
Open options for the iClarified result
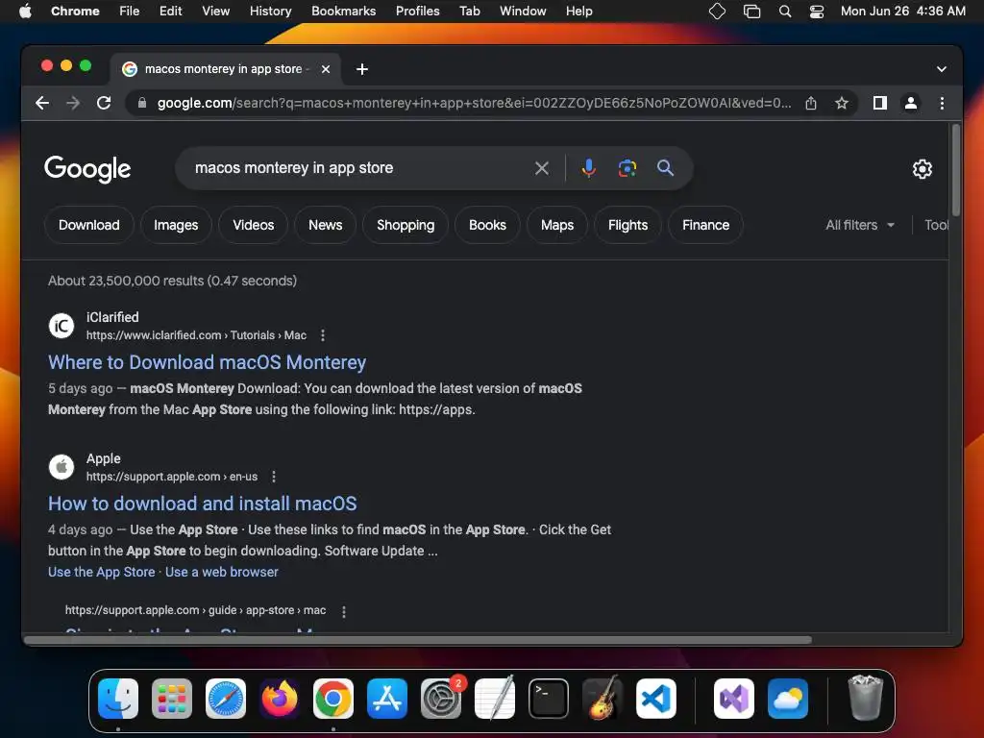[323, 335]
